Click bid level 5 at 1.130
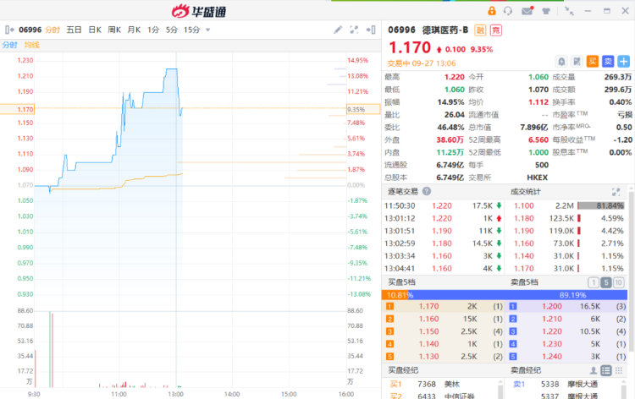This screenshot has height=399, width=635. tap(444, 357)
